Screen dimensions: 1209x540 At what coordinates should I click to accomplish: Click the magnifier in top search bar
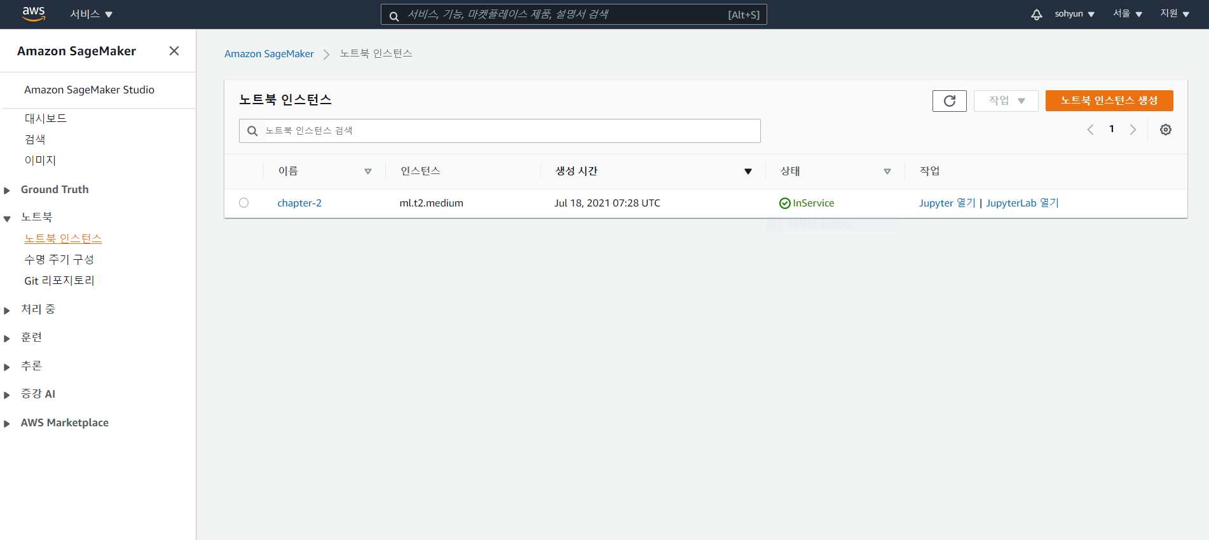click(x=394, y=16)
